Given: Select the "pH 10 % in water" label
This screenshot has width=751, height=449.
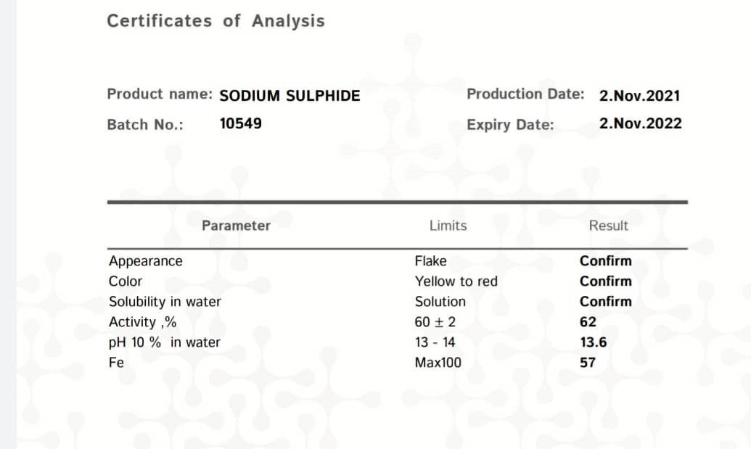Looking at the screenshot, I should (164, 342).
